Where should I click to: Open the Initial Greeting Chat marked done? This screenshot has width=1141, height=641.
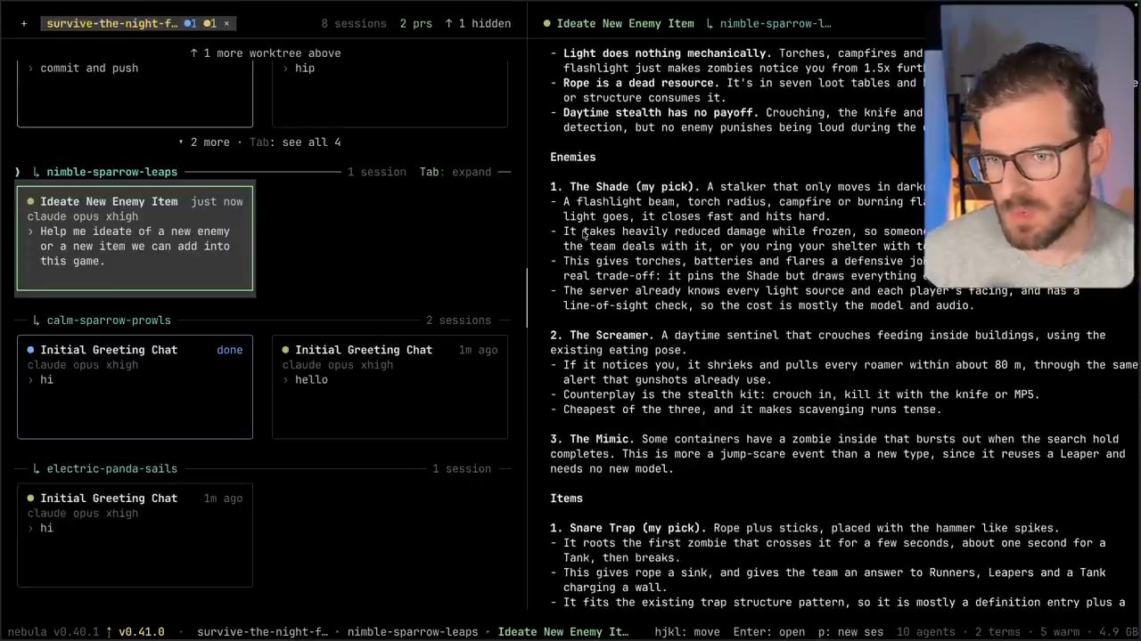(x=135, y=387)
